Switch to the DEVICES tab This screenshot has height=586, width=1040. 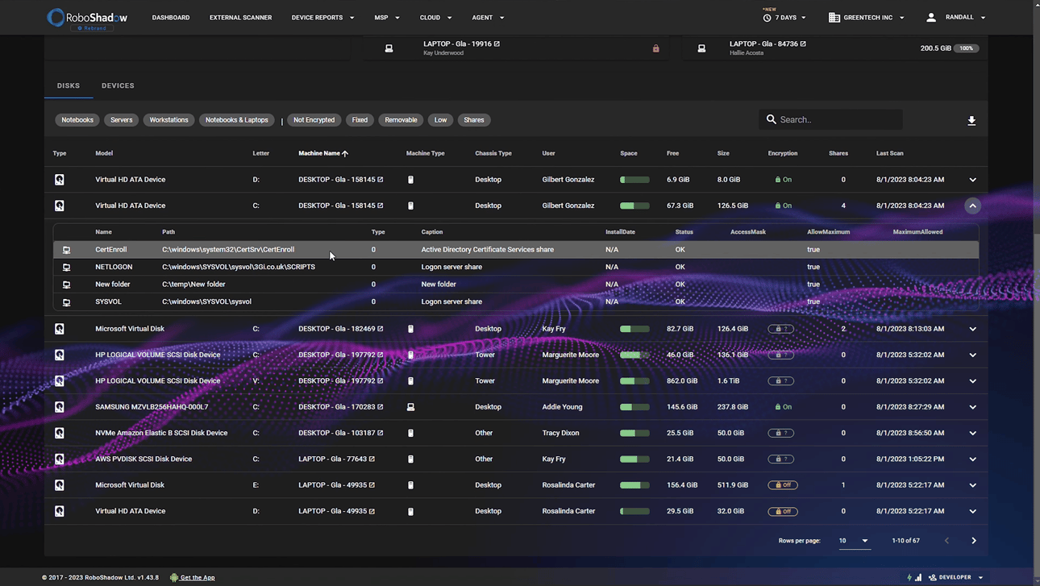[x=118, y=85]
